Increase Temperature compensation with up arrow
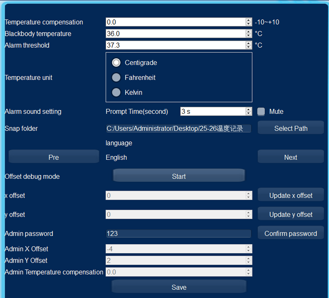Viewport: 329px width, 298px height. point(249,20)
